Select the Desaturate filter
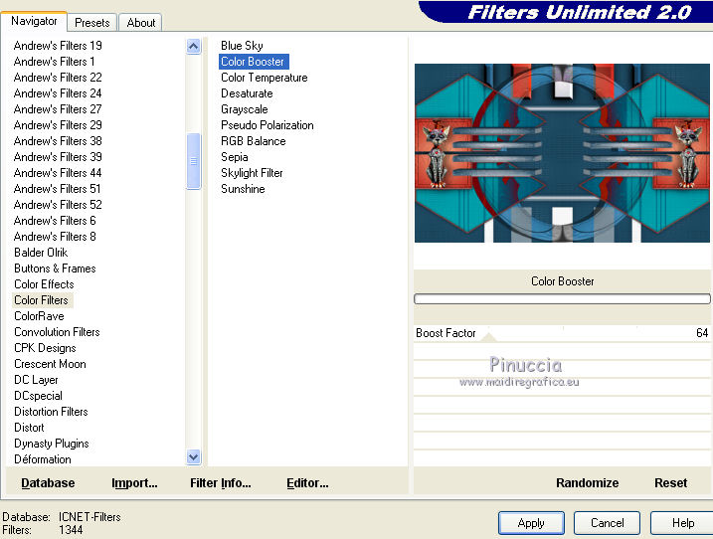 (247, 93)
